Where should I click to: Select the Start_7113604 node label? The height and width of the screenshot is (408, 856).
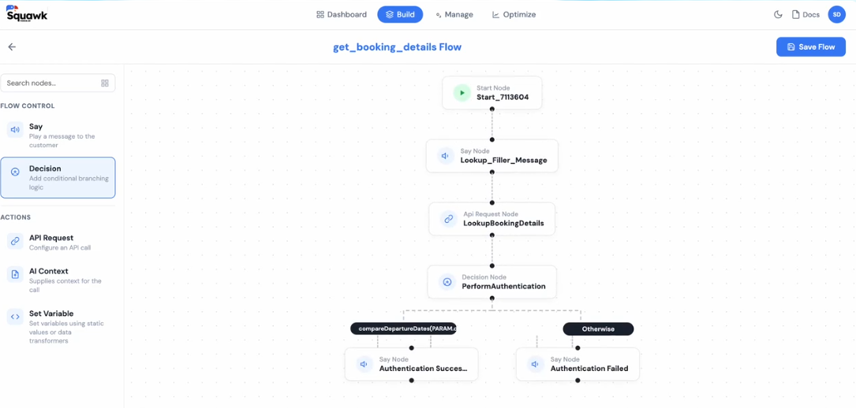[503, 98]
